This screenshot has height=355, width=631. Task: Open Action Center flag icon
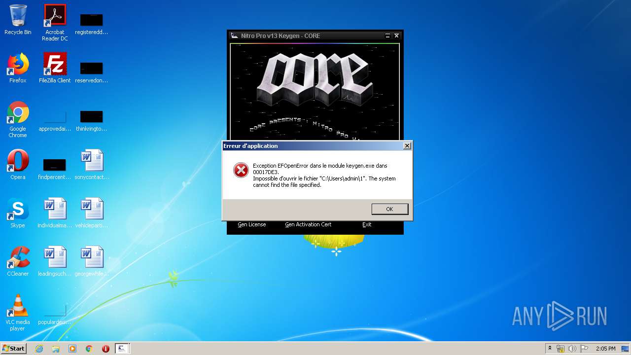[584, 349]
